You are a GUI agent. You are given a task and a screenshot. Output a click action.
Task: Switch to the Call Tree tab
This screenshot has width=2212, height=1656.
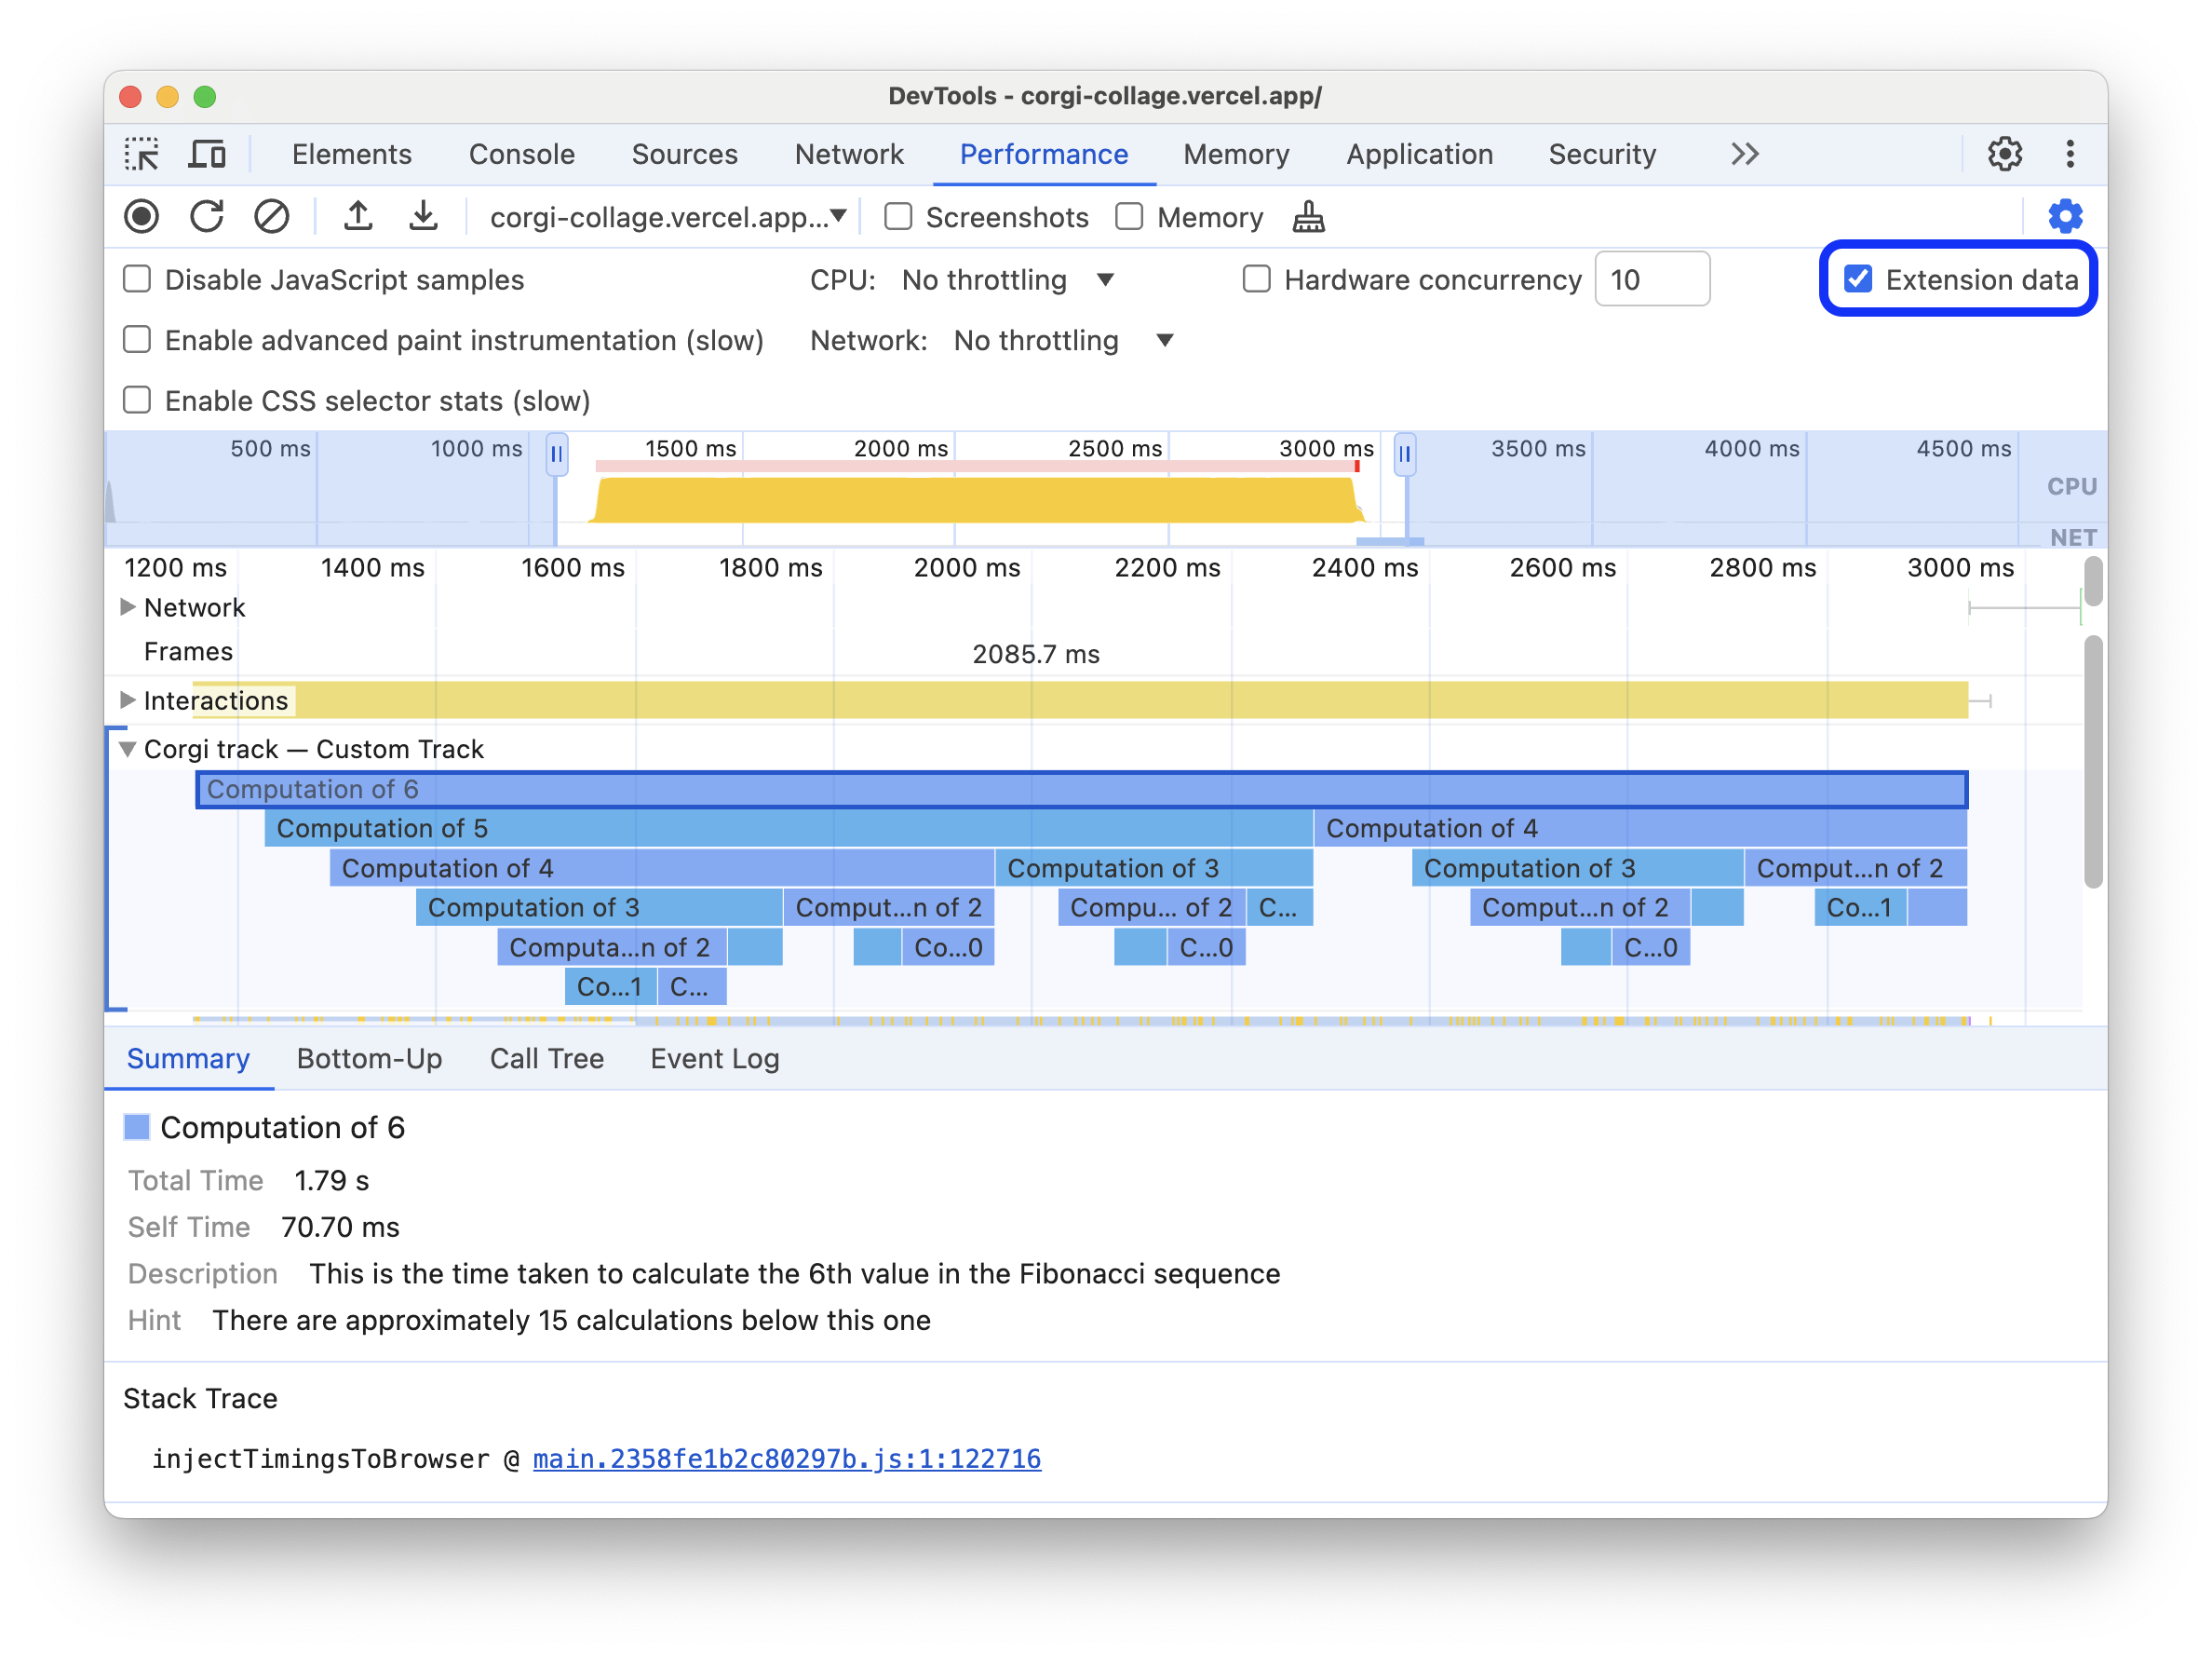545,1058
